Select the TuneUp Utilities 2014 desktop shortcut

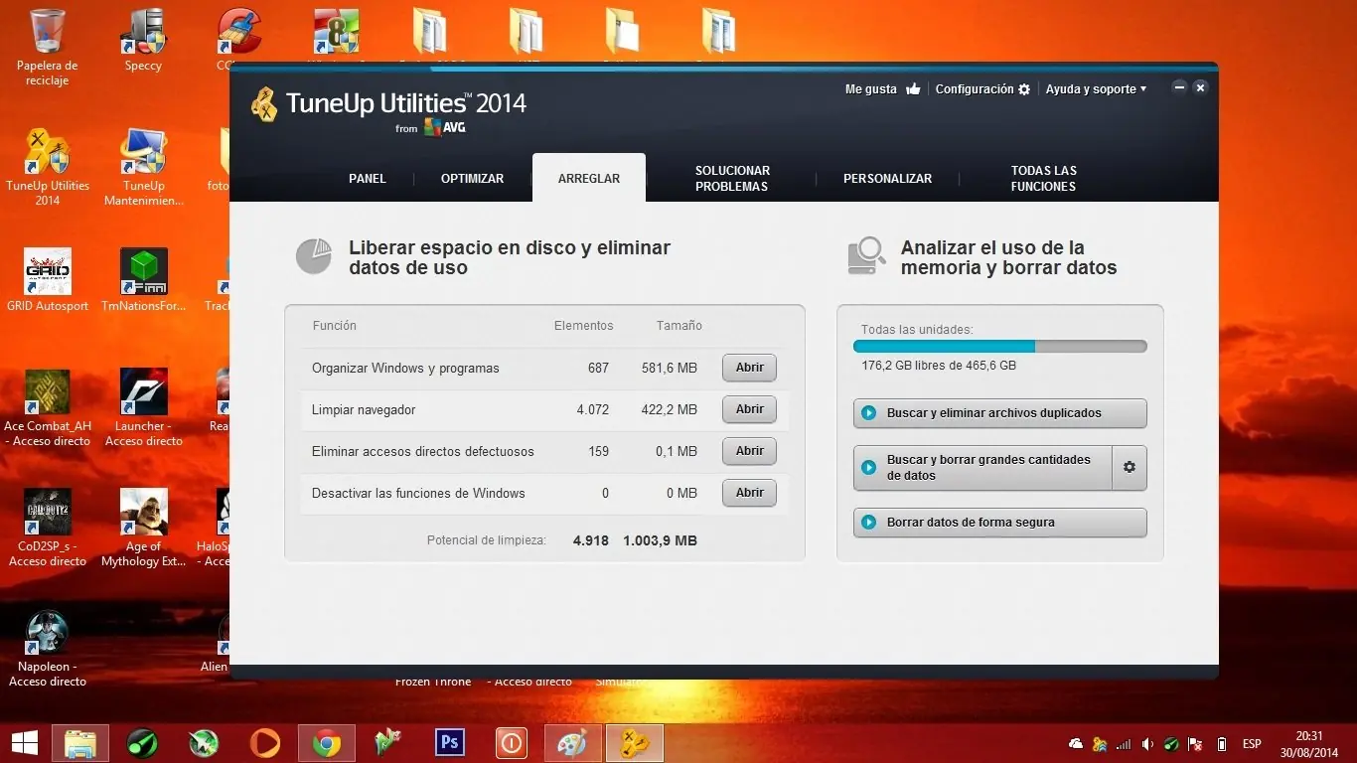pyautogui.click(x=48, y=167)
